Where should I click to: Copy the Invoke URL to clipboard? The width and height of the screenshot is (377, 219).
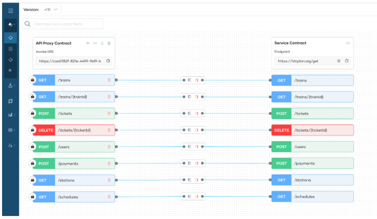click(x=109, y=61)
